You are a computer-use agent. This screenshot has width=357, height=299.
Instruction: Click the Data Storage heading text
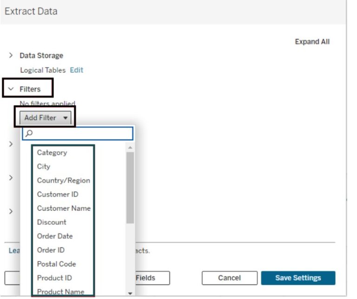click(x=41, y=55)
